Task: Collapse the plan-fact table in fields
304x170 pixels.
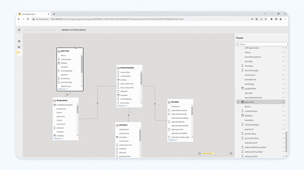Action: [238, 102]
